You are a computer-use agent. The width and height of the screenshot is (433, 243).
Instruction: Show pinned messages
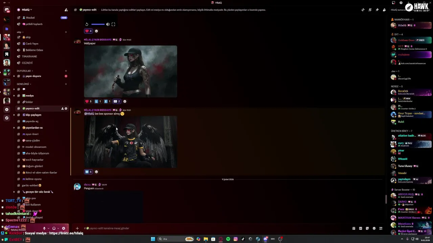pos(377,10)
